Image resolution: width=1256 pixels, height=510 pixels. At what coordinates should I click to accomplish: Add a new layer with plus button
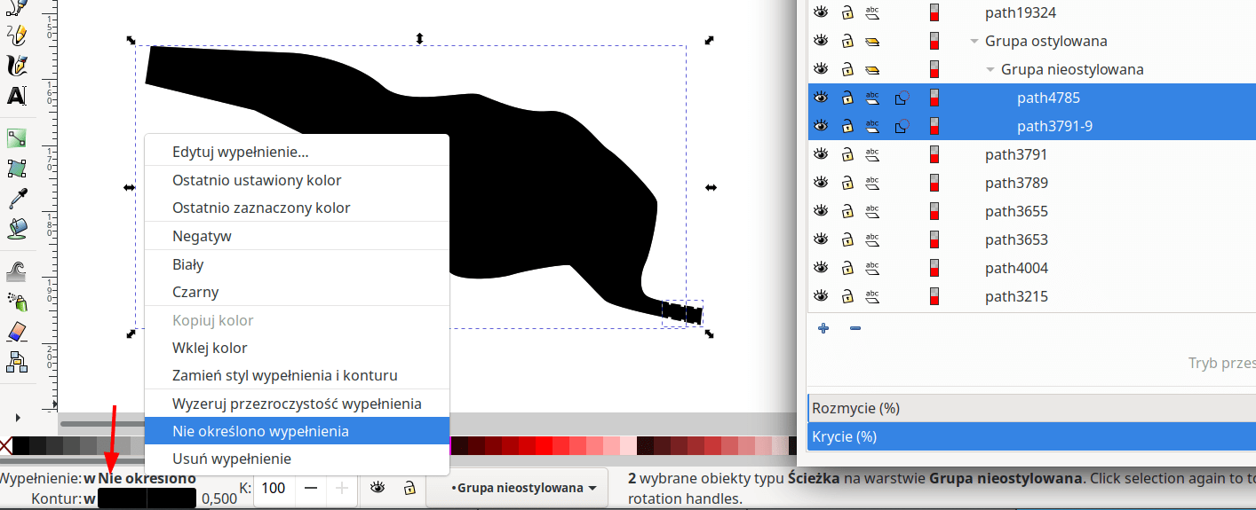(x=823, y=328)
